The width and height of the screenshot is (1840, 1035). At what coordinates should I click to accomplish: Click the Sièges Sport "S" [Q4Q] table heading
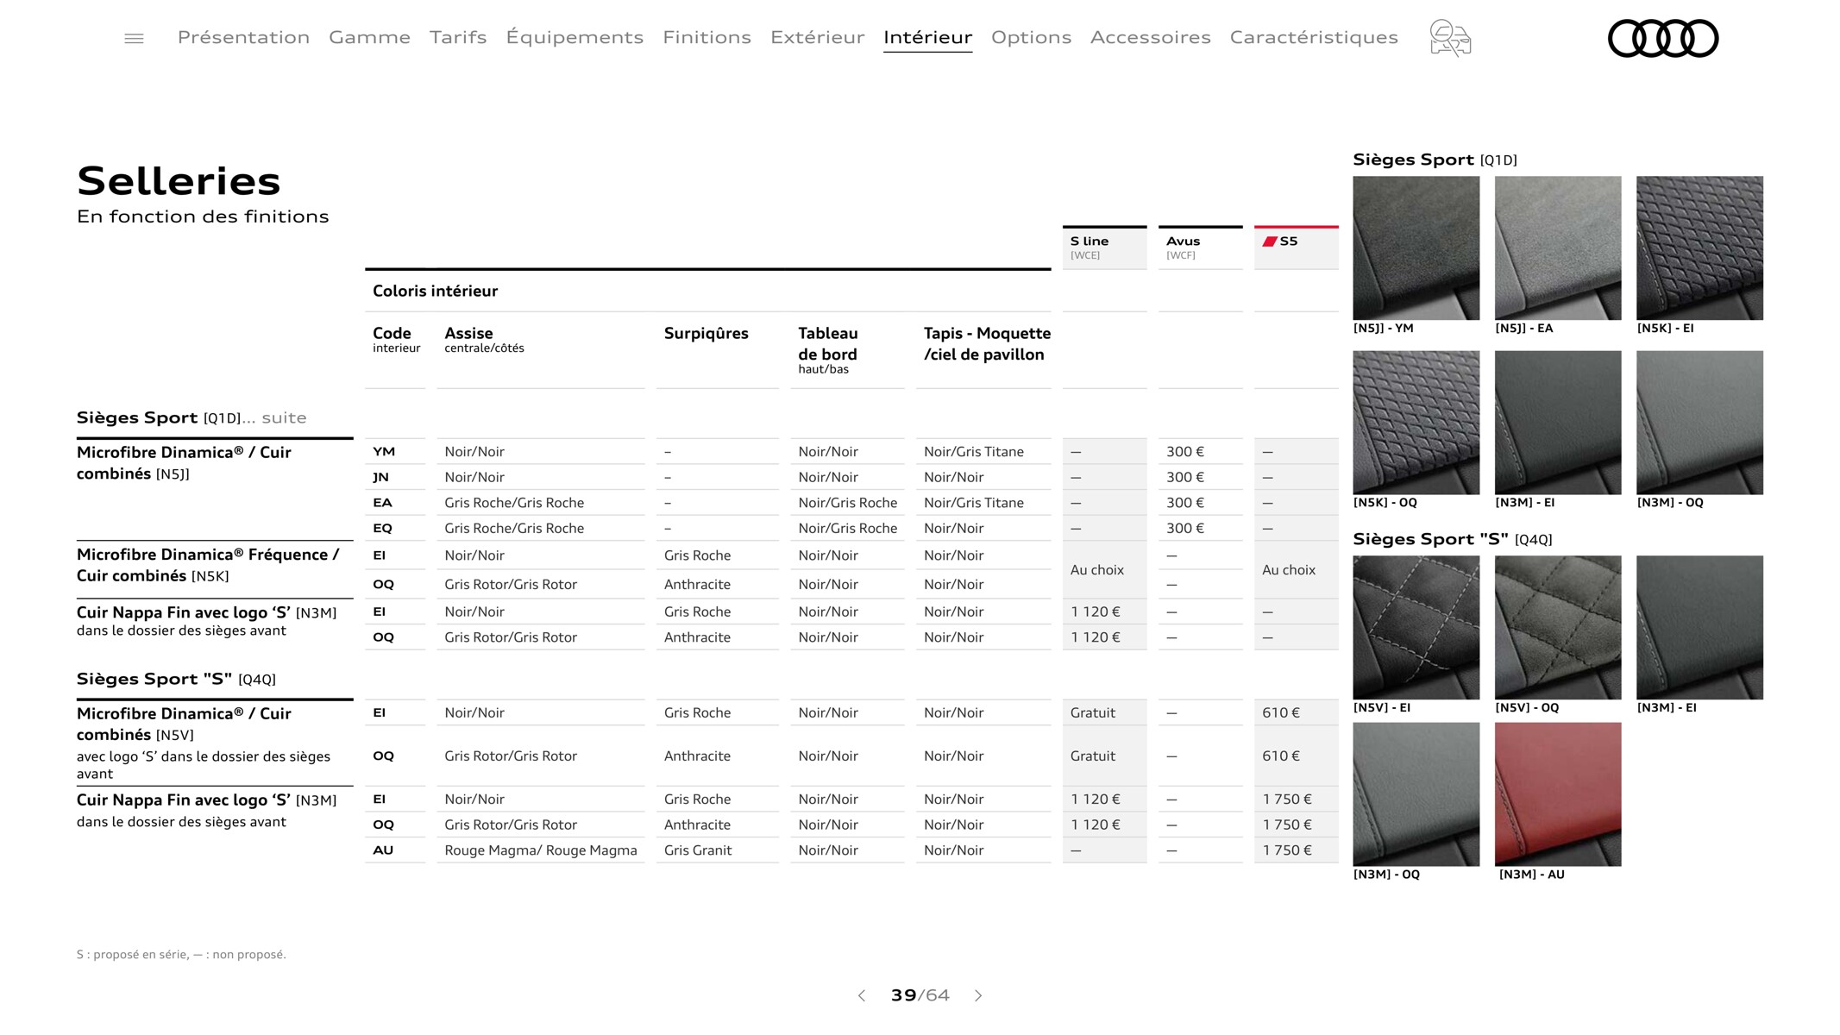pyautogui.click(x=176, y=679)
